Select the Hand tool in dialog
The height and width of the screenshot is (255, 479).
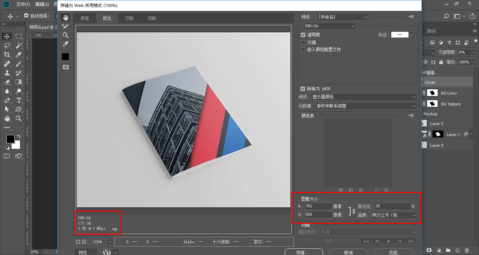[x=66, y=18]
